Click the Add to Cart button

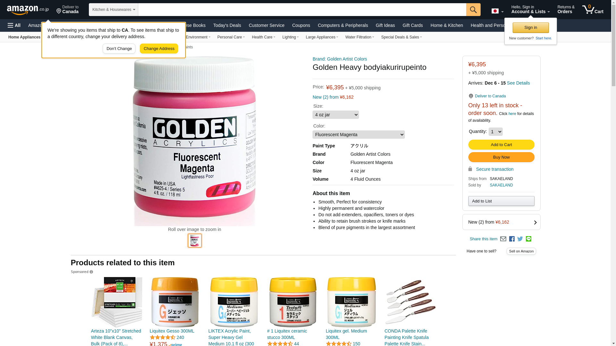(x=501, y=145)
